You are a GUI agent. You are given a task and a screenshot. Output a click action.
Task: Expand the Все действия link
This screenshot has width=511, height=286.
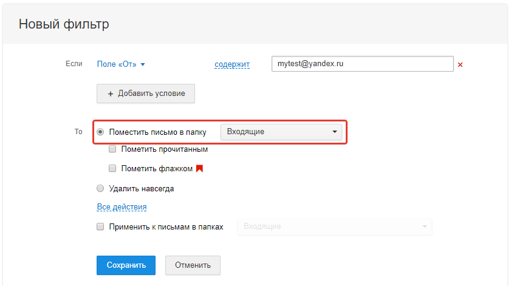click(x=122, y=207)
